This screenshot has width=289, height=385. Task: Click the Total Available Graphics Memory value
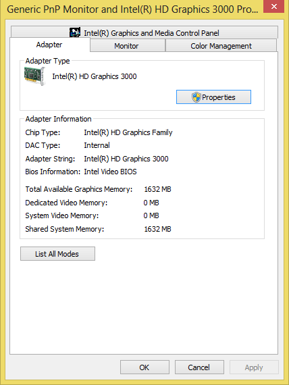click(x=157, y=189)
